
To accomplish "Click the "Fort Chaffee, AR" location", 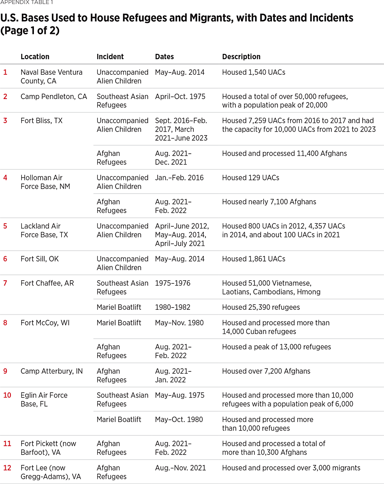I will (47, 283).
